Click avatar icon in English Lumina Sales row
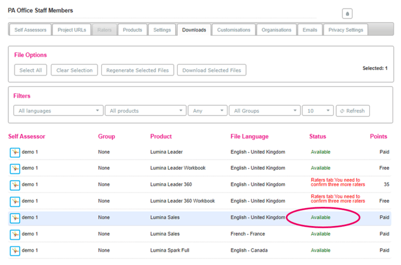The width and height of the screenshot is (401, 265). (x=15, y=218)
